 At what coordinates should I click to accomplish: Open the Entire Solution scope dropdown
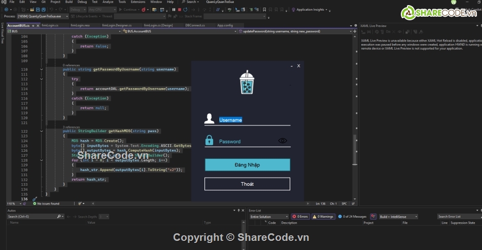[268, 217]
